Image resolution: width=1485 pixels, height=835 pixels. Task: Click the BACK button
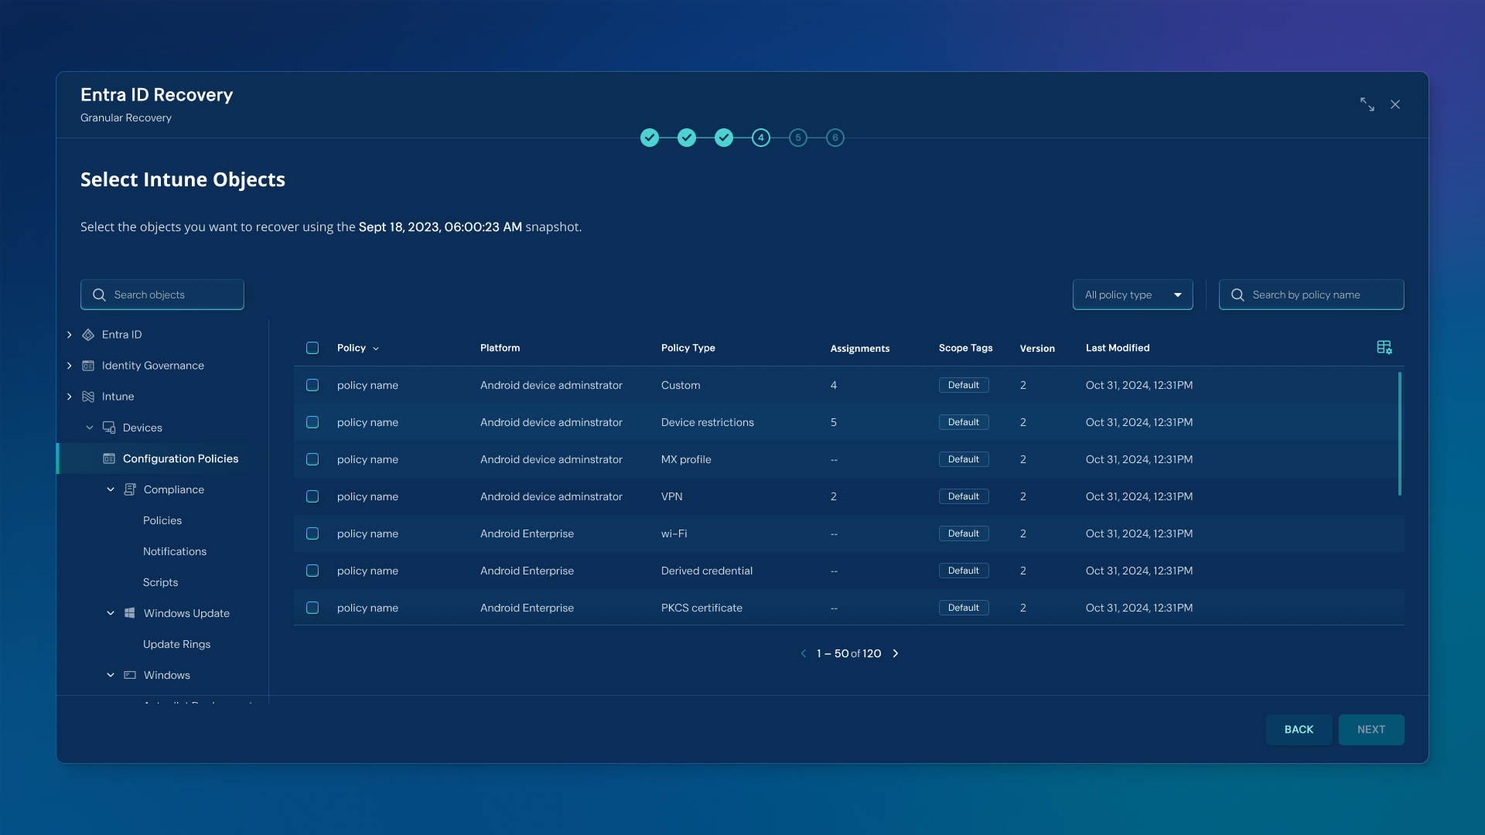[x=1299, y=730]
